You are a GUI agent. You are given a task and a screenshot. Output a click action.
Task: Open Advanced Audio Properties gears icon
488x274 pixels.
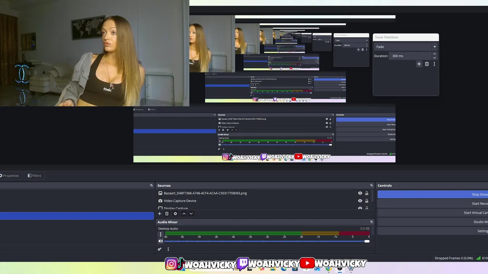(x=160, y=249)
